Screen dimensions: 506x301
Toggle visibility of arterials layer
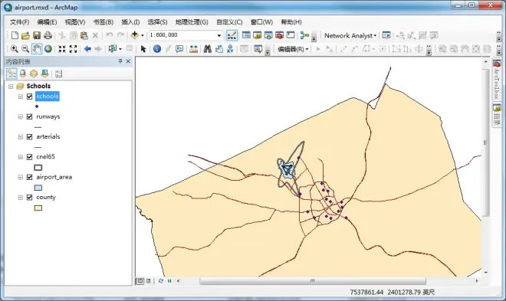tap(30, 136)
